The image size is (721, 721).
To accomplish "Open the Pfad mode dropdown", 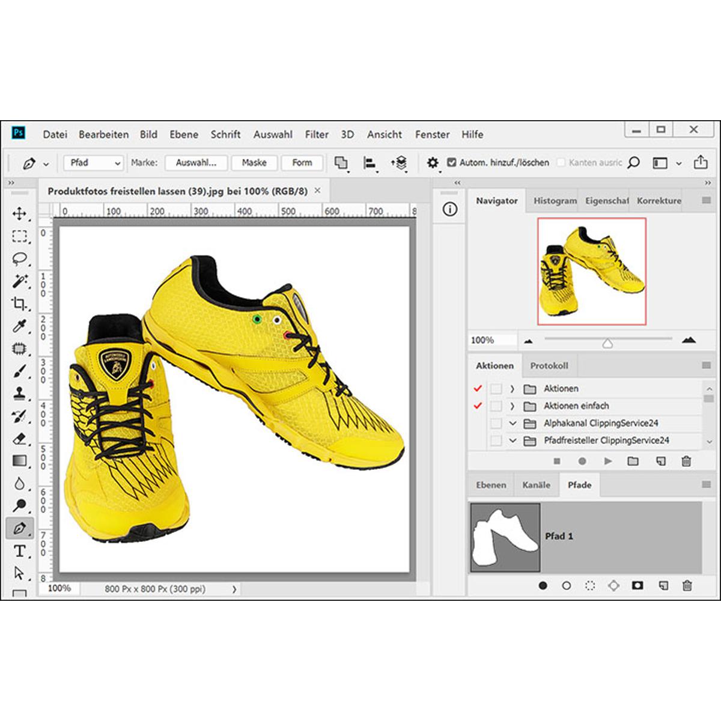I will [x=93, y=163].
